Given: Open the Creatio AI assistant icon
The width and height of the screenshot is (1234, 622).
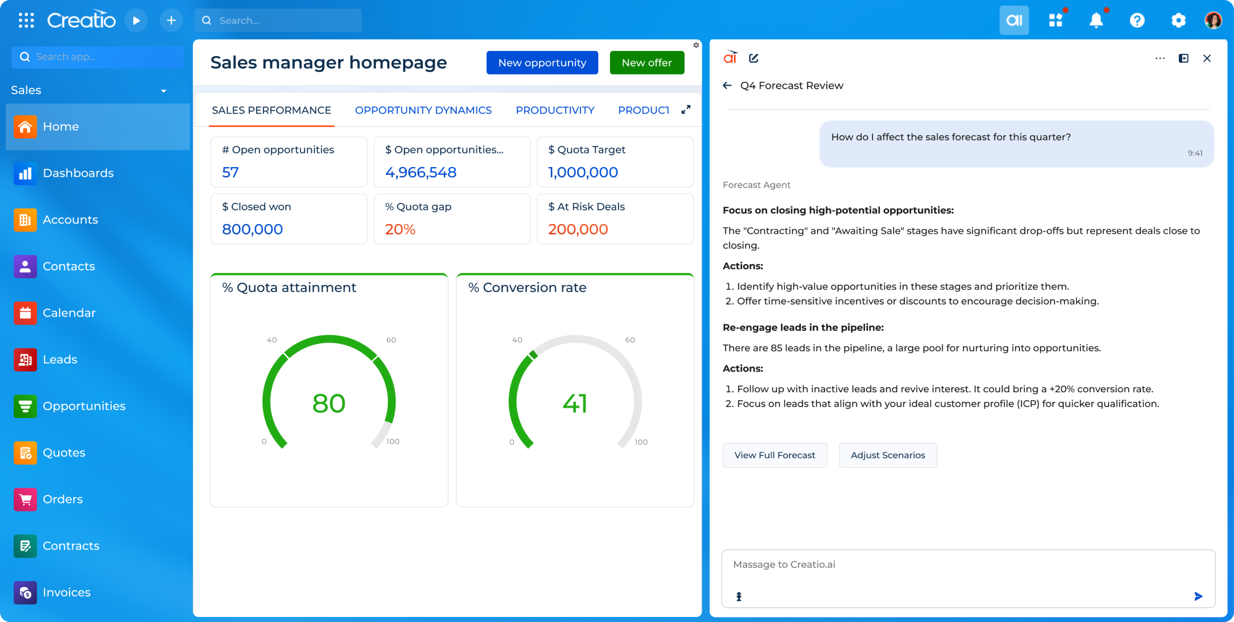Looking at the screenshot, I should pos(1014,20).
